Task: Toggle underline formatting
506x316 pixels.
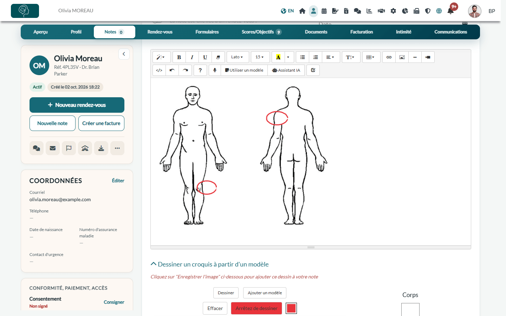Action: point(205,57)
